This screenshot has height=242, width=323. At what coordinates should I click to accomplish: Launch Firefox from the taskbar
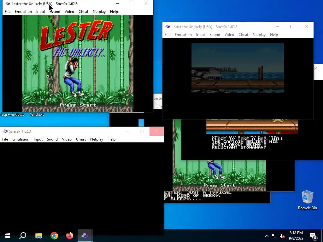[x=70, y=236]
